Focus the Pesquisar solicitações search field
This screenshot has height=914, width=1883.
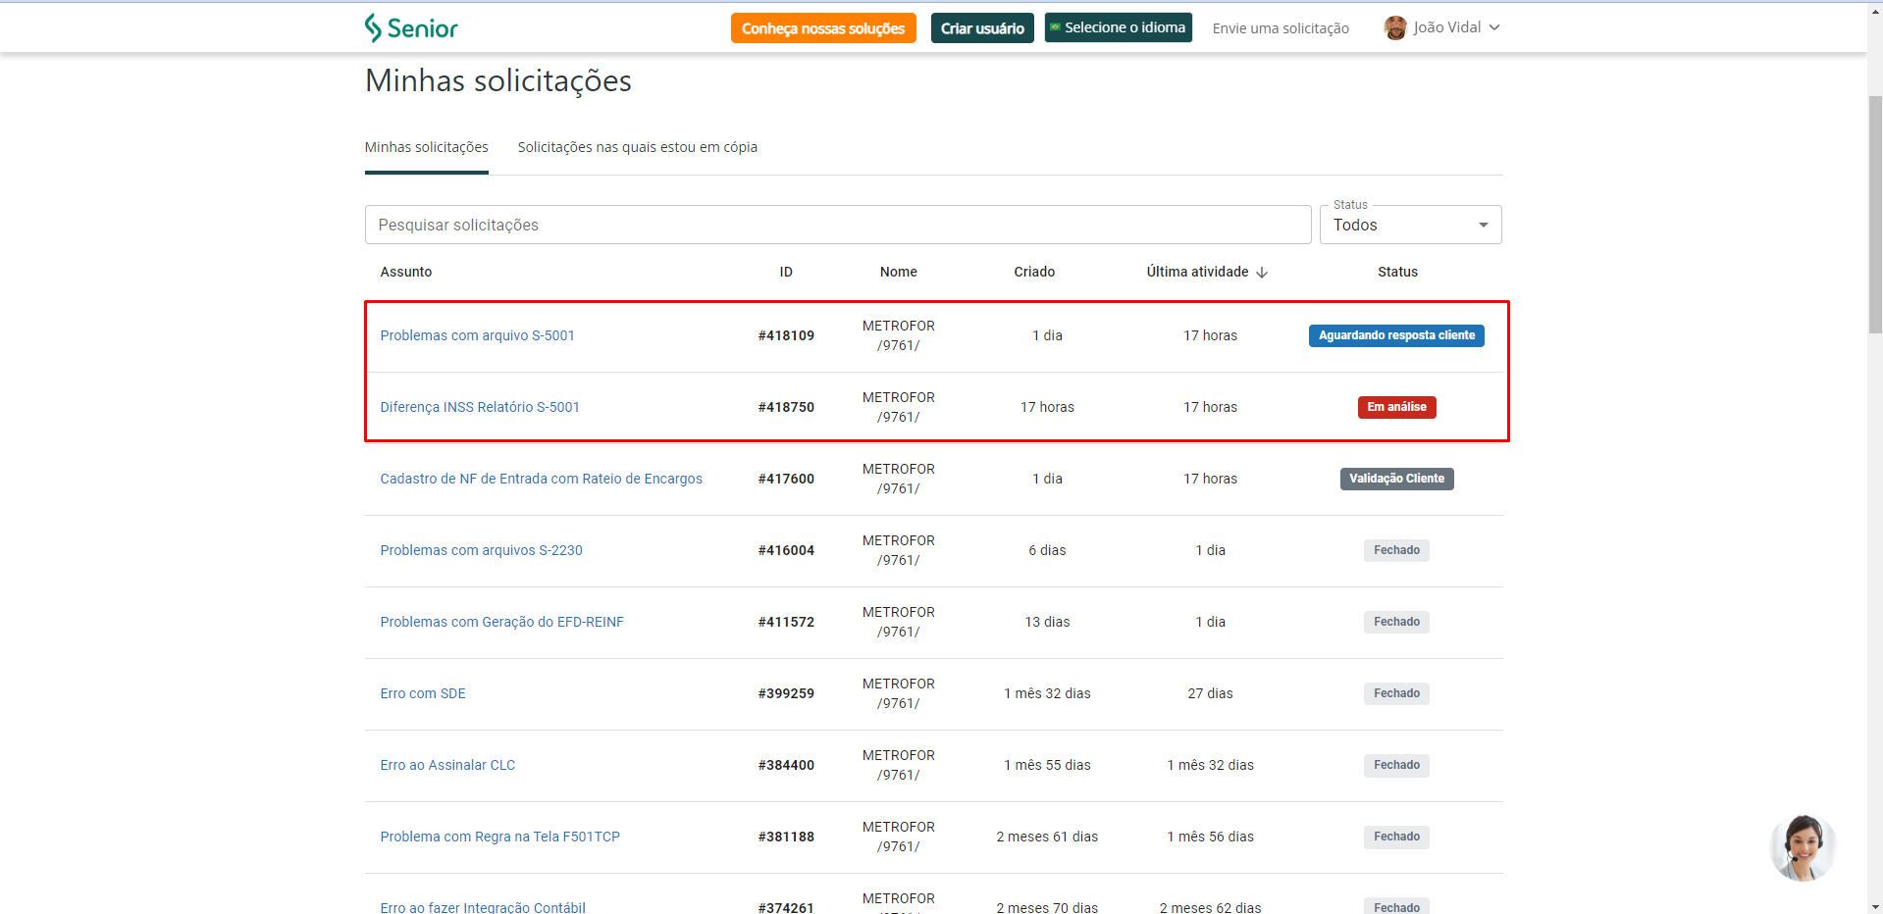pyautogui.click(x=838, y=225)
